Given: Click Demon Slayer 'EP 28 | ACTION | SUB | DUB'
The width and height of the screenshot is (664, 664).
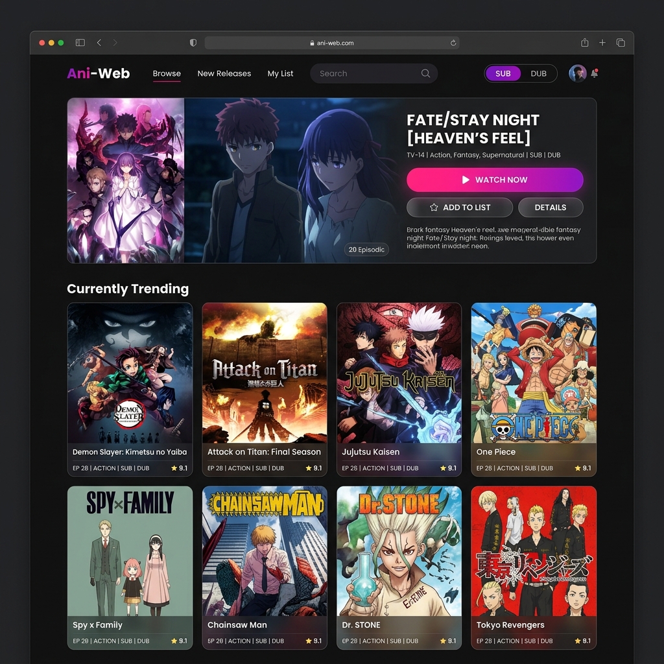Looking at the screenshot, I should pyautogui.click(x=111, y=468).
